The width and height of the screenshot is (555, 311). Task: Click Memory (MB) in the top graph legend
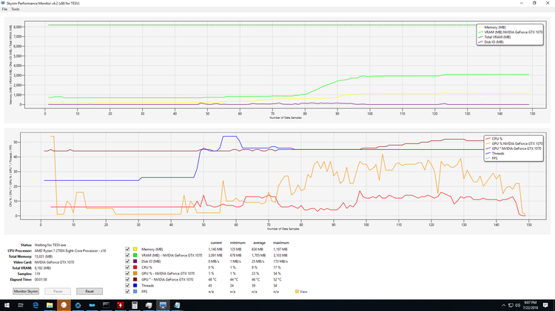(x=495, y=27)
